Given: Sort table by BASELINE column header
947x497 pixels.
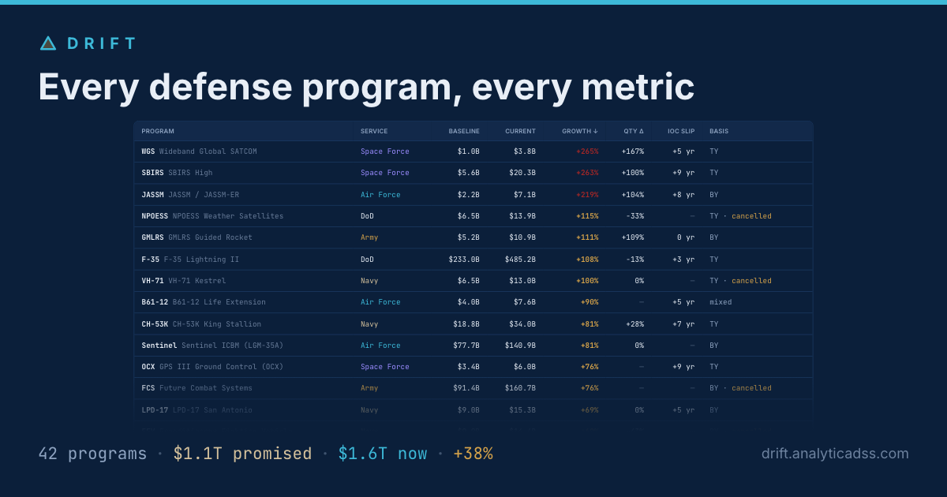Looking at the screenshot, I should 464,131.
